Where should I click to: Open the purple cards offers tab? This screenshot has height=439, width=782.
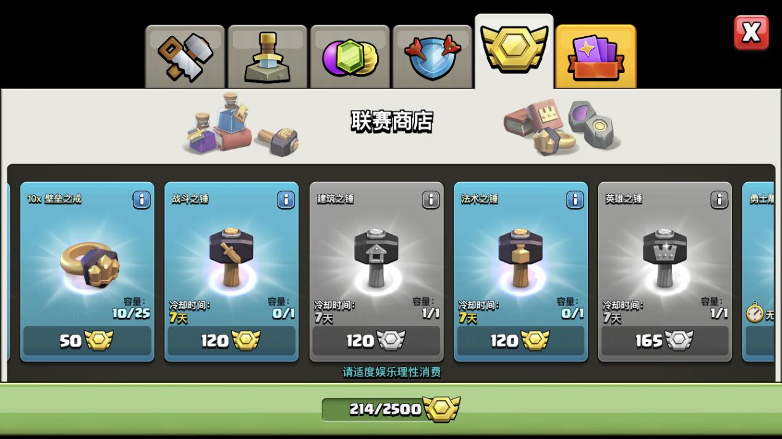[595, 57]
